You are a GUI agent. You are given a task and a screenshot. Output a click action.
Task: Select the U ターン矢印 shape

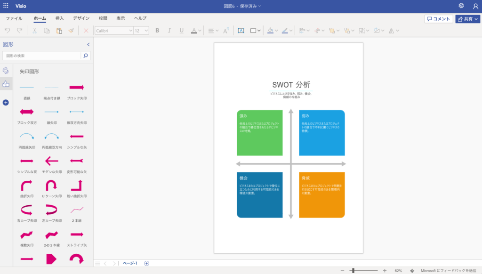click(x=52, y=185)
